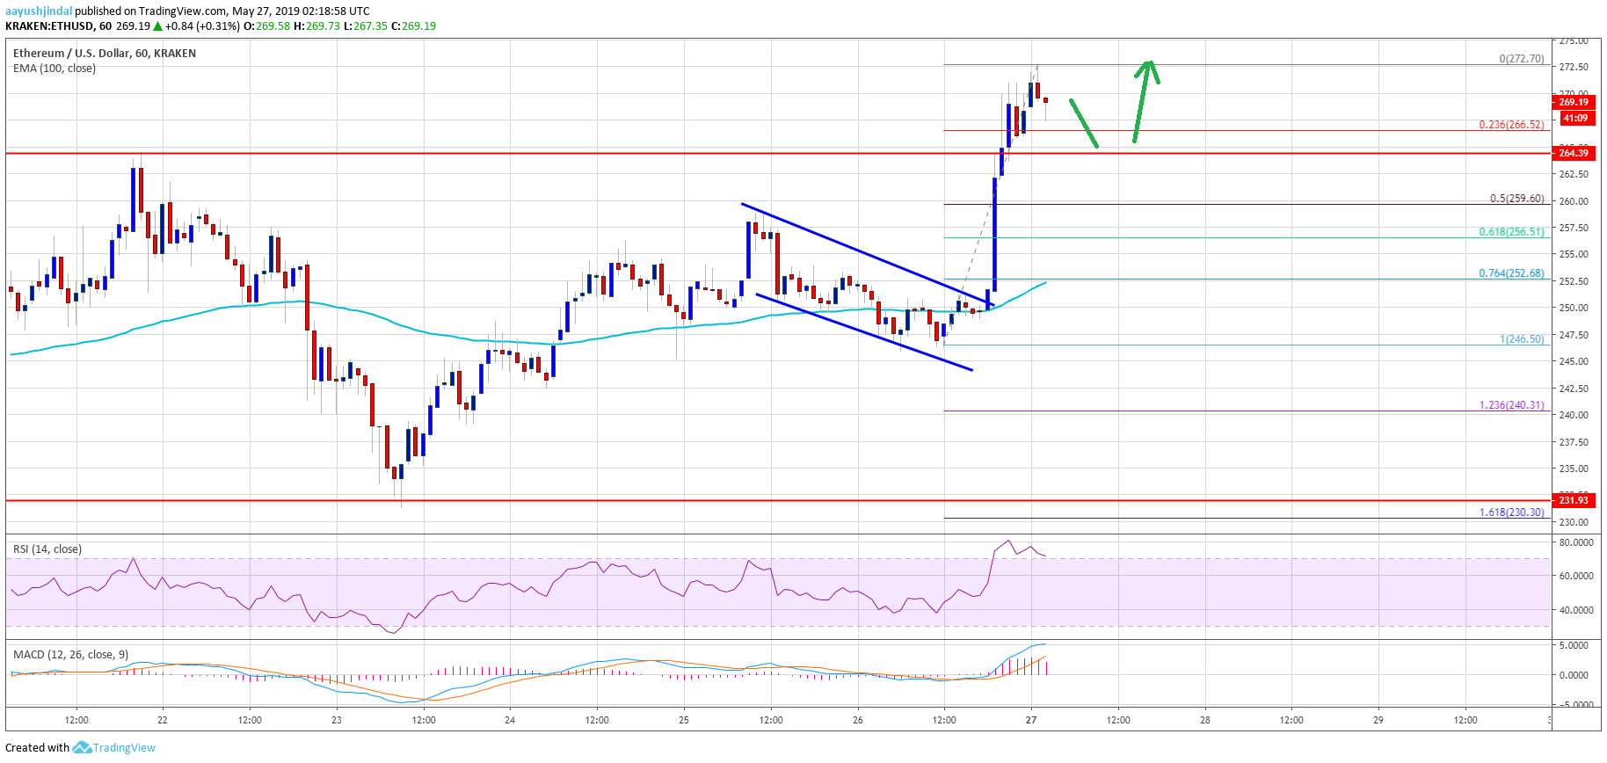This screenshot has height=763, width=1607.
Task: Click the 27 date marker on time axis
Action: click(1031, 720)
